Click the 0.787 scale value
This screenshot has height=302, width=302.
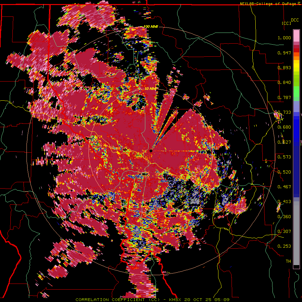tap(284, 97)
